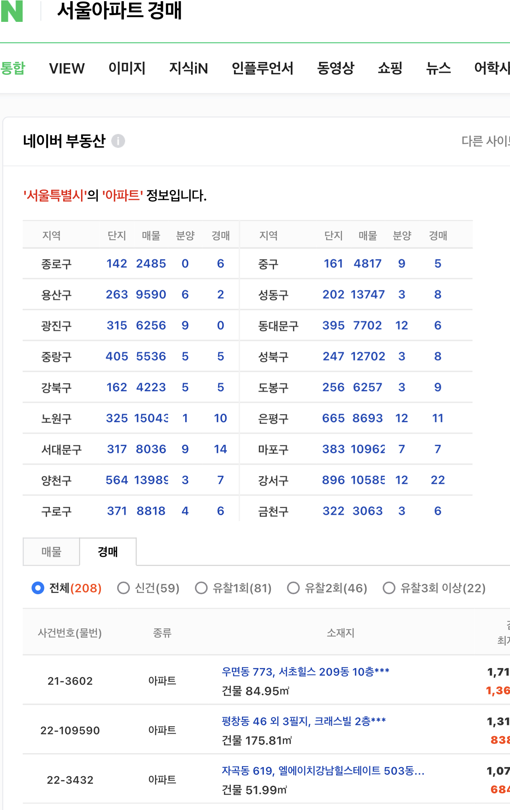Screen dimensions: 510x810
Task: Click 강서구 complex count 896
Action: [x=333, y=480]
